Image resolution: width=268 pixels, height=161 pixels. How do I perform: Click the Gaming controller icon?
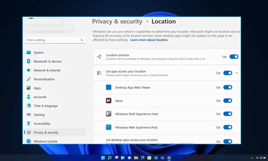(x=29, y=114)
